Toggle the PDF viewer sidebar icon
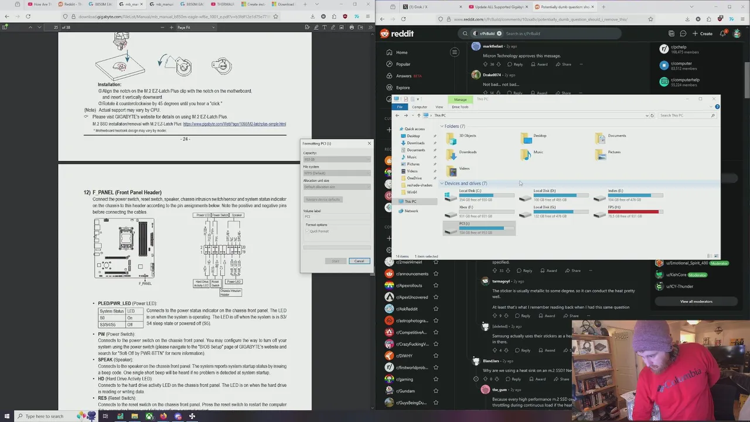 tap(5, 27)
